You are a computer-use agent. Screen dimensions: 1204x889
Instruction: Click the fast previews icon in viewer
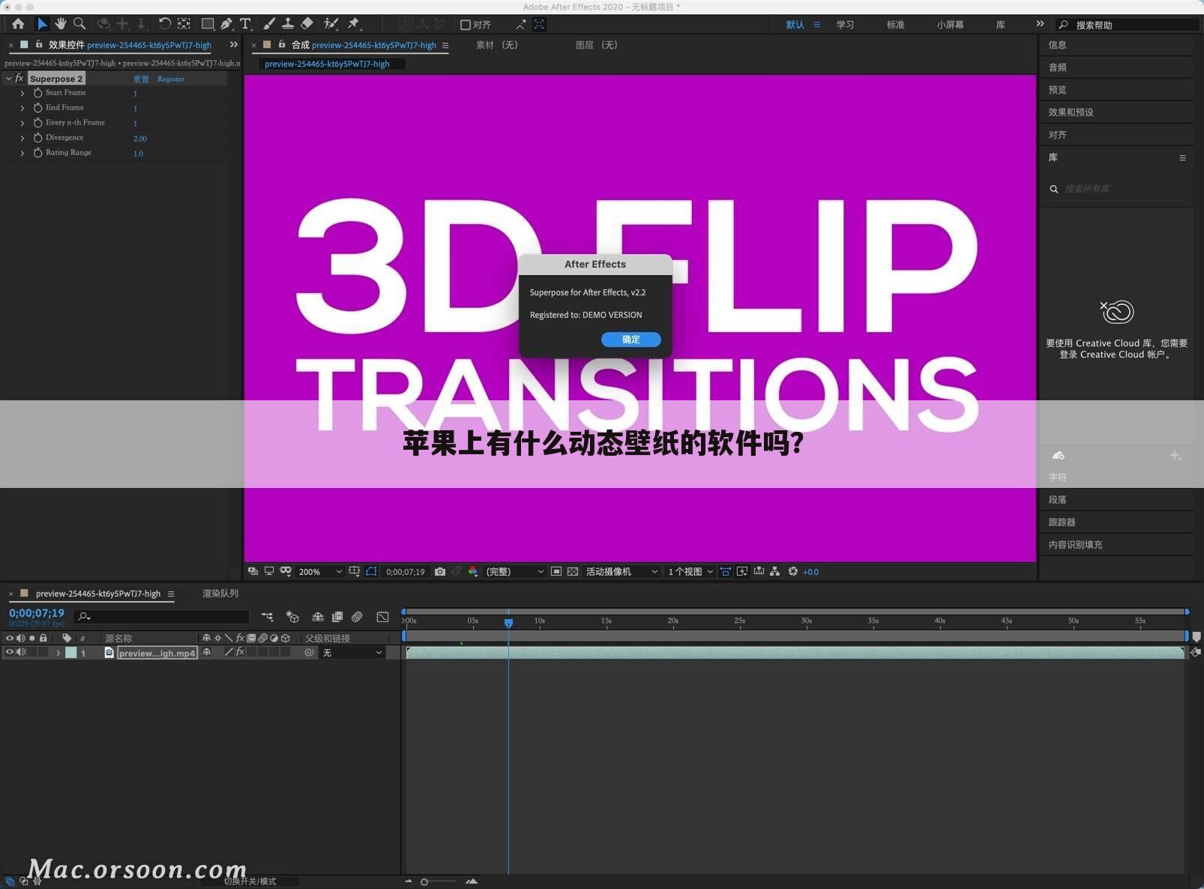click(742, 571)
